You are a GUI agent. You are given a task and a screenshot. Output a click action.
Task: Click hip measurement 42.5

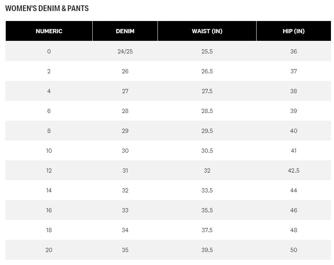pyautogui.click(x=294, y=171)
